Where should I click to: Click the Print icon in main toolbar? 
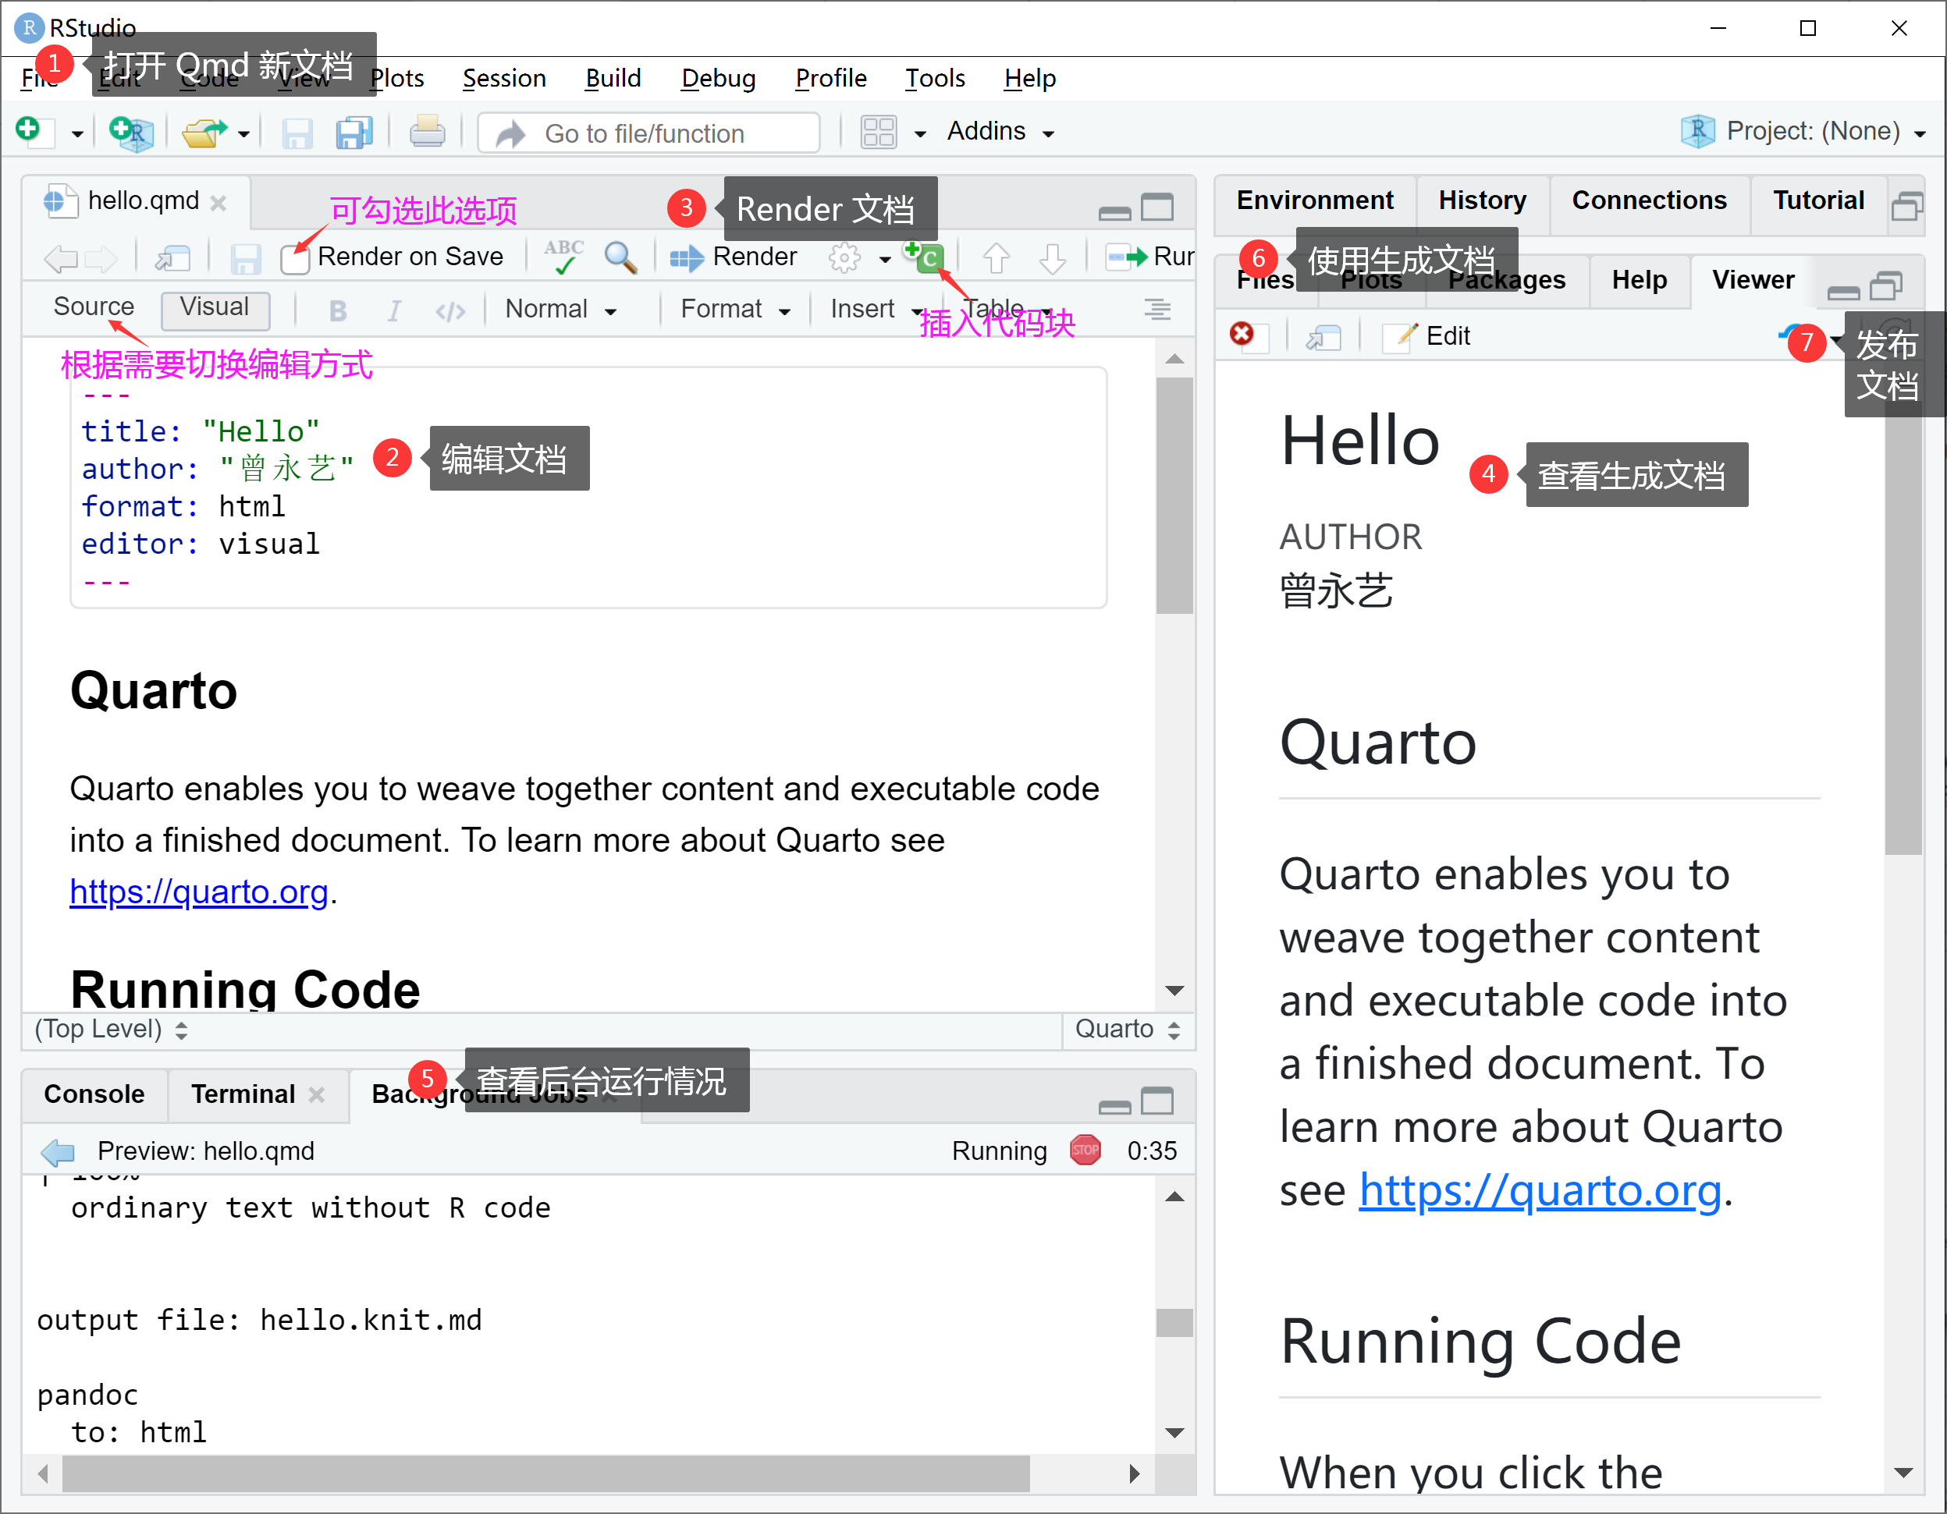427,132
